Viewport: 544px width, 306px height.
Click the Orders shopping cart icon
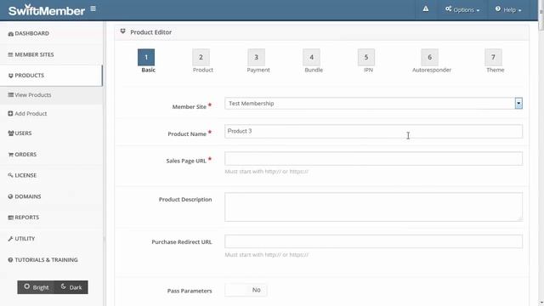click(11, 155)
